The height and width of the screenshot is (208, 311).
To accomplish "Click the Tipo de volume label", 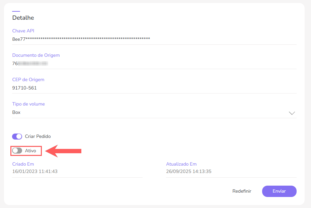I will point(28,104).
